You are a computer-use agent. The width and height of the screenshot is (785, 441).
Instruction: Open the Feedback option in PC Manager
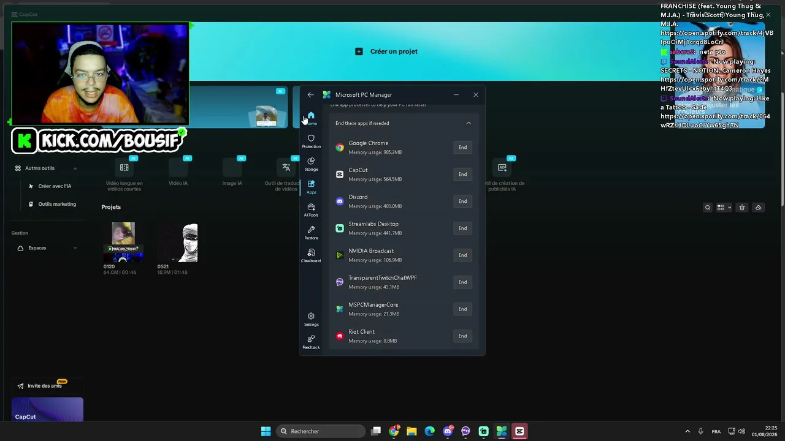pyautogui.click(x=311, y=342)
